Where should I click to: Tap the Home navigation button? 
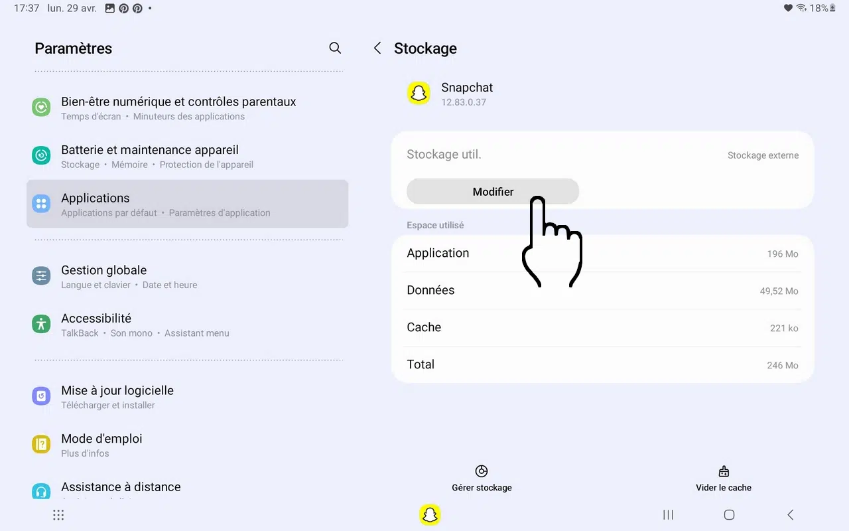[729, 515]
